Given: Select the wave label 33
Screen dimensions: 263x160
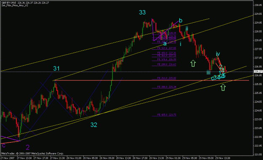Looking at the screenshot, I should (142, 12).
